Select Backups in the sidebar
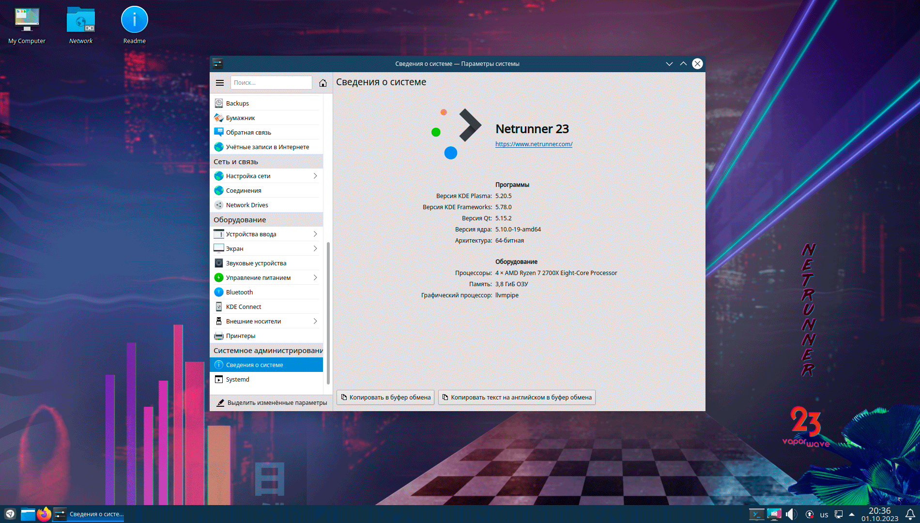920x523 pixels. [237, 103]
